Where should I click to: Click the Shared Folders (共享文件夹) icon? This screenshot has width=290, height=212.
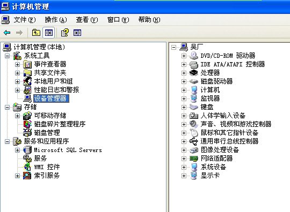click(27, 73)
